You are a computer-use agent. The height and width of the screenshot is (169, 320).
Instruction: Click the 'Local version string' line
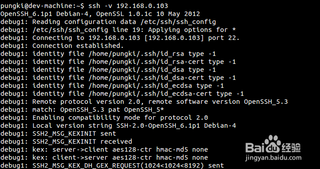pos(118,126)
